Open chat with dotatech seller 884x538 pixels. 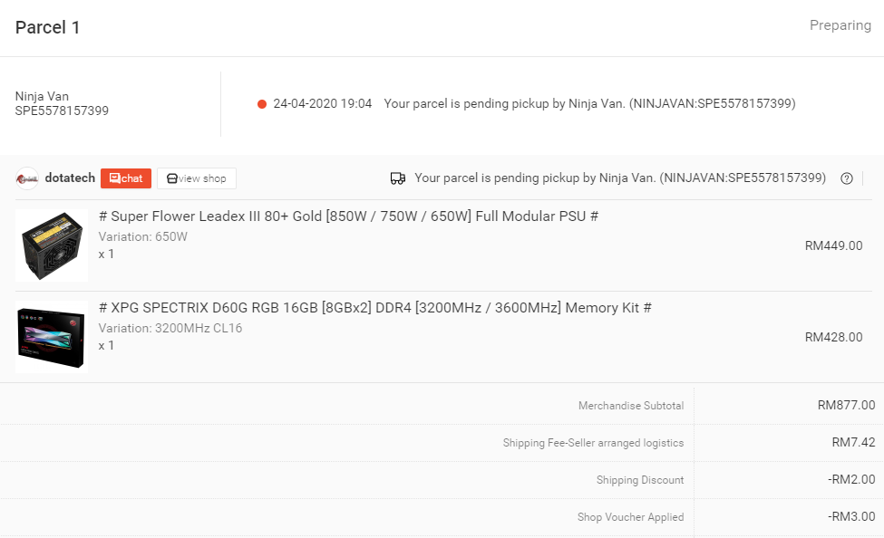[x=126, y=178]
